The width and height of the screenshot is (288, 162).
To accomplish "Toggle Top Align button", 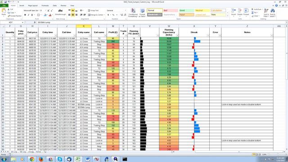I will [69, 10].
